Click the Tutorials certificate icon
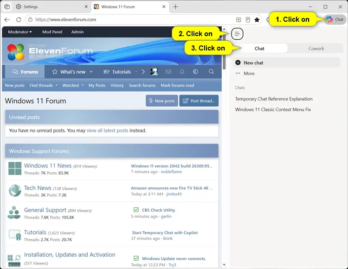Viewport: 348px width, 269px height. point(15,235)
